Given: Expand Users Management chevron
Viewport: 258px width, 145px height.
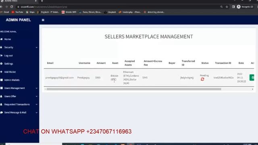Looking at the screenshot, I should 37,88.
